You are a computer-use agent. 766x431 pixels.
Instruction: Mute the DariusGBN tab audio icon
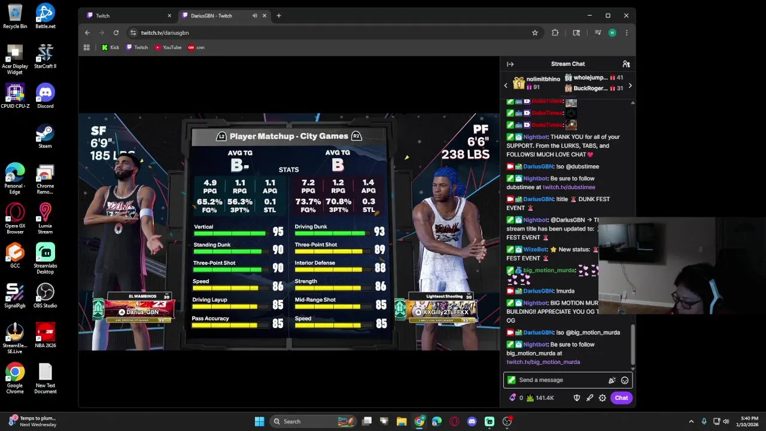[x=255, y=16]
